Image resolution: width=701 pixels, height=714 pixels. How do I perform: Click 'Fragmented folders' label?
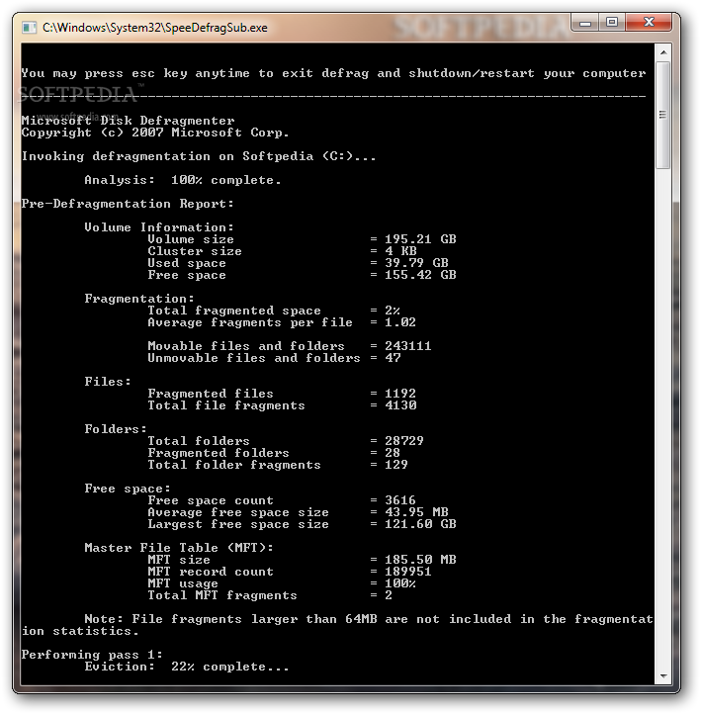pyautogui.click(x=219, y=453)
